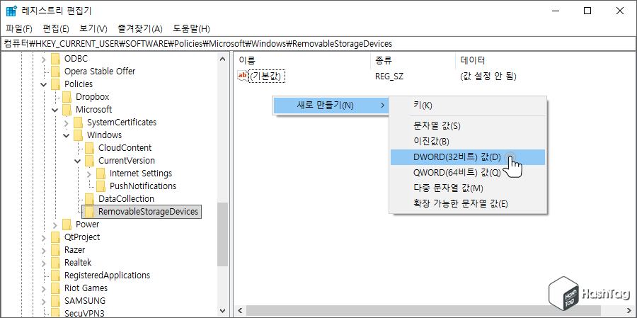Click the 이름 column header

(x=303, y=61)
